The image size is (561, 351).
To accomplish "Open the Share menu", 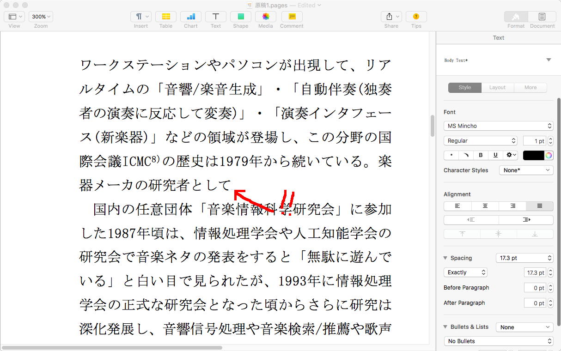I will coord(391,17).
